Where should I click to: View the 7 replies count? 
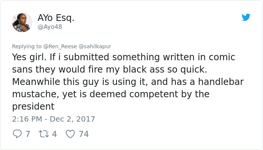click(x=27, y=134)
